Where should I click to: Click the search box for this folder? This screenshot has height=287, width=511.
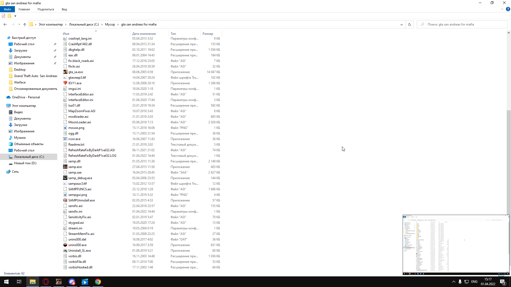pos(462,24)
